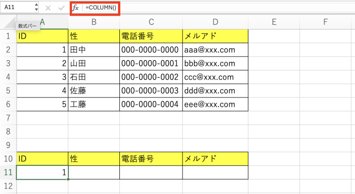Select the phone cell 000-0000-0002
Screen dimensions: 355x194
[151, 77]
